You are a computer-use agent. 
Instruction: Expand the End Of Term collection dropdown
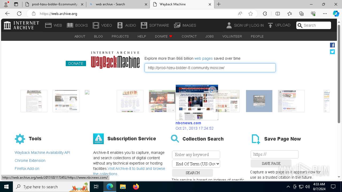point(196,164)
